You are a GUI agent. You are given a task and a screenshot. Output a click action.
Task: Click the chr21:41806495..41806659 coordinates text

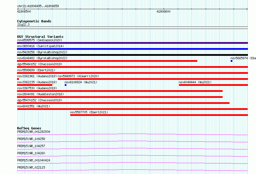(38, 6)
